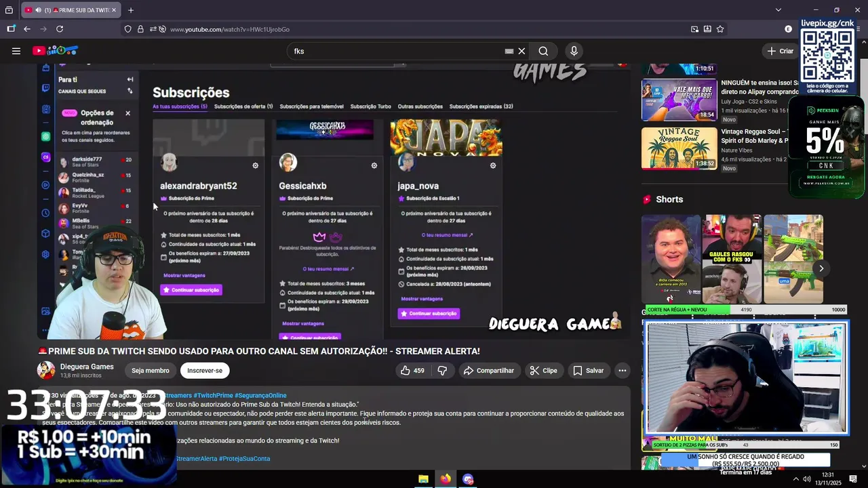This screenshot has height=488, width=868.
Task: Share the video via Compartilhar
Action: pos(488,371)
